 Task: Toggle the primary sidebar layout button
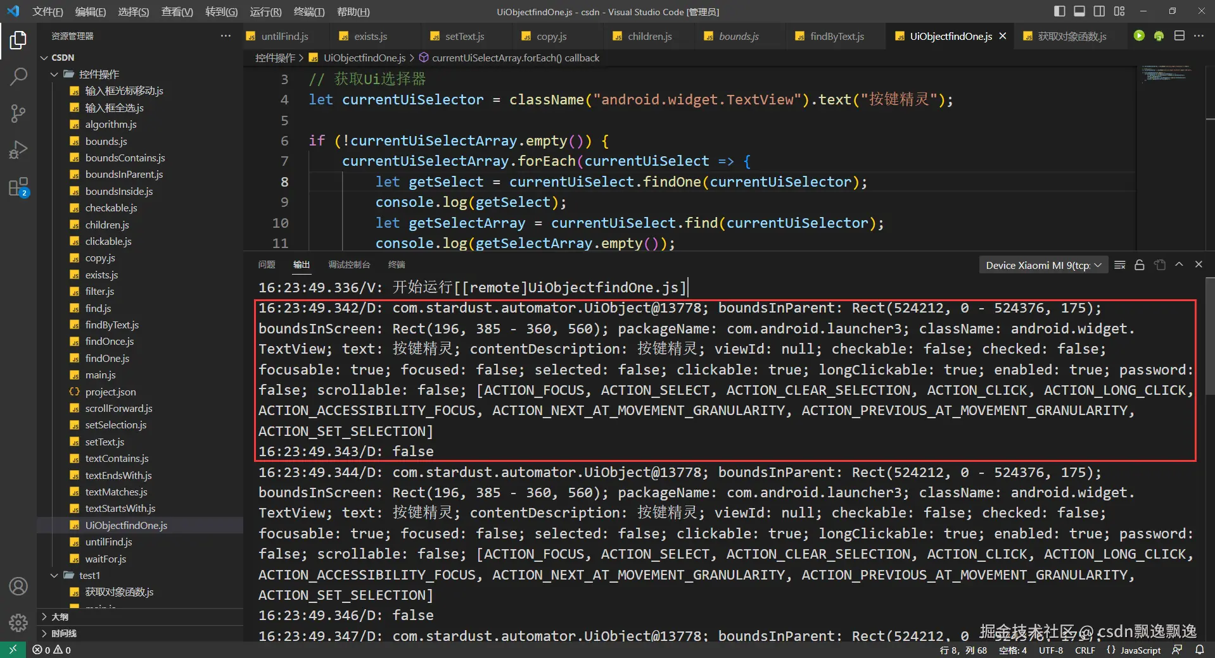(1059, 11)
